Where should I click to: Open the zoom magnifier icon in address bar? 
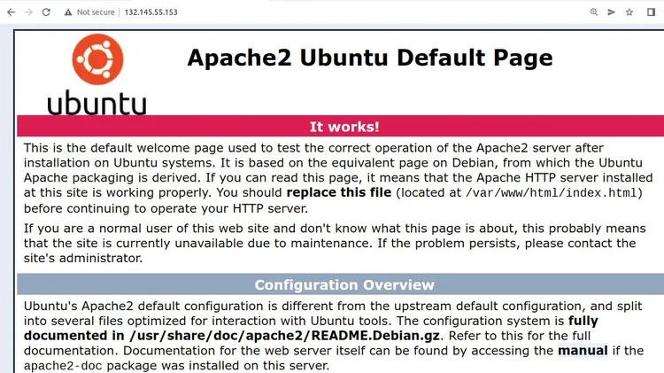click(x=594, y=12)
